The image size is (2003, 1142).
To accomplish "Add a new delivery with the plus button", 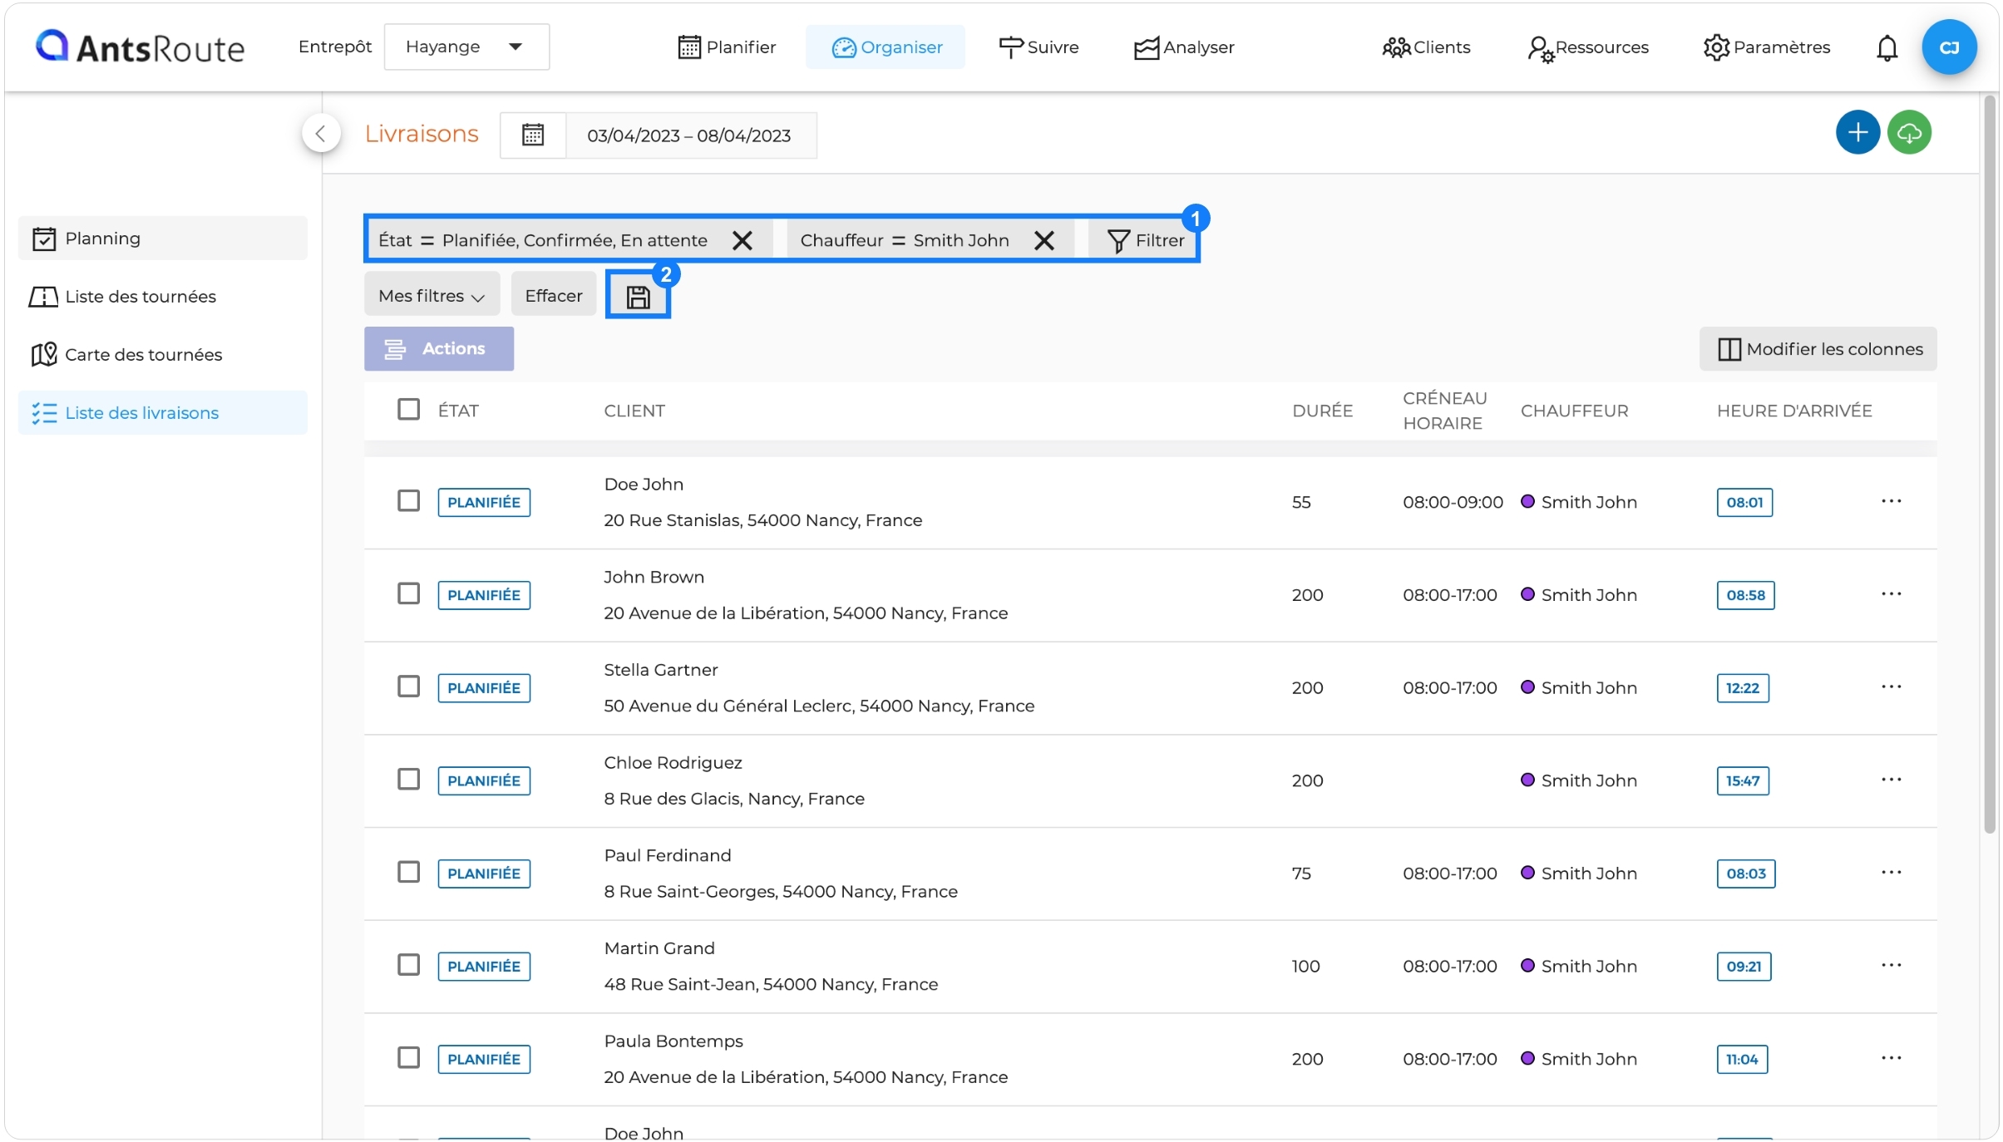I will [1857, 132].
